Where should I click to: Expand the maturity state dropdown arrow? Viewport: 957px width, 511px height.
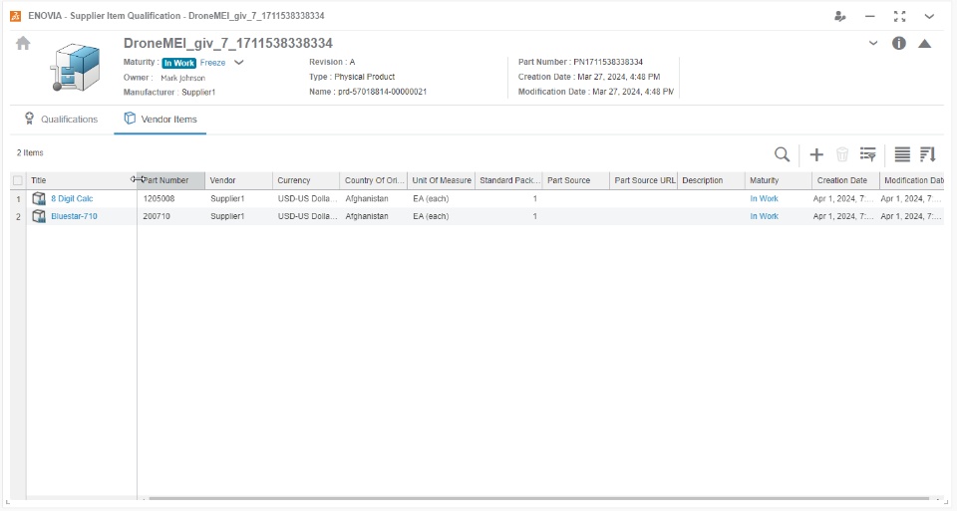(239, 62)
